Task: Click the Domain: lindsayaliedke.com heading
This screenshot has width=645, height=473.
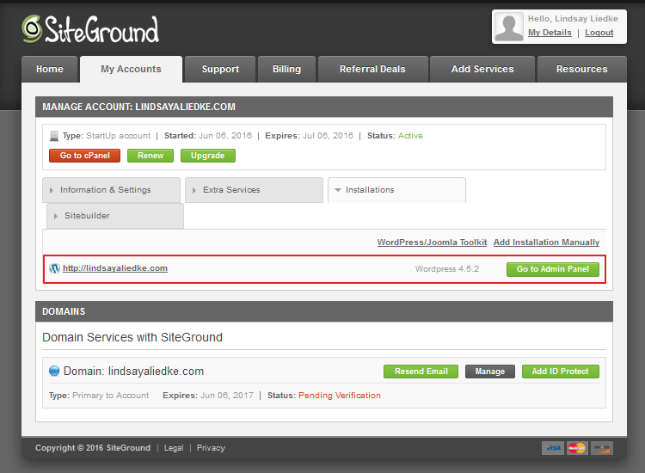Action: pyautogui.click(x=133, y=371)
